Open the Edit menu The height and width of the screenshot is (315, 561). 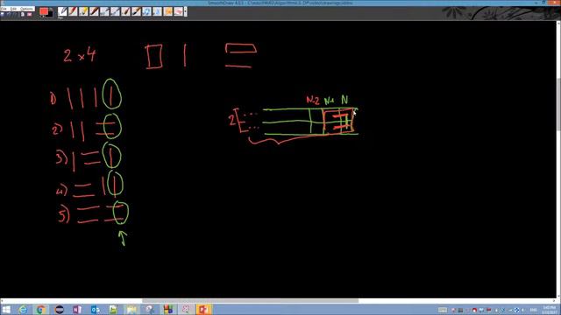14,9
